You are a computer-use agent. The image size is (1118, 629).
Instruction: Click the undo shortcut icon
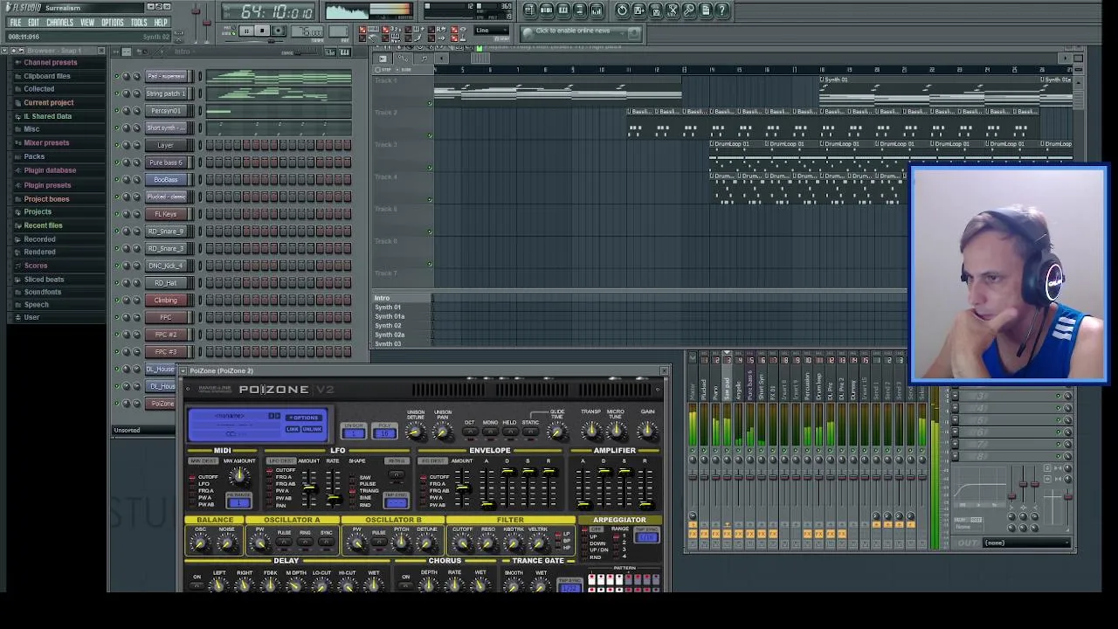622,10
